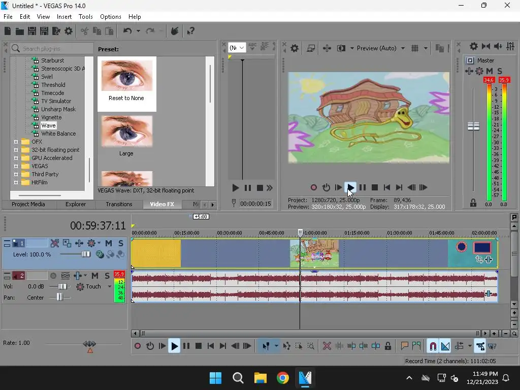
Task: Mute audio track 2
Action: [x=95, y=276]
